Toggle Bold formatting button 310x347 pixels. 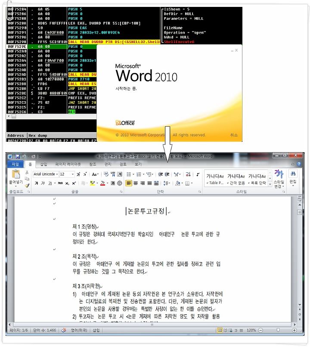[x=37, y=183]
